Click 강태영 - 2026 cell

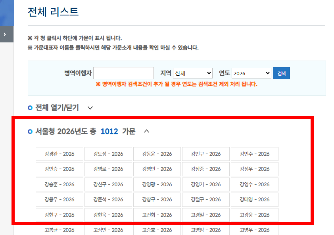[x=255, y=200]
